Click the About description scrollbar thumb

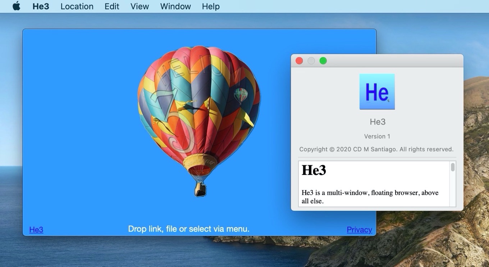pyautogui.click(x=453, y=167)
